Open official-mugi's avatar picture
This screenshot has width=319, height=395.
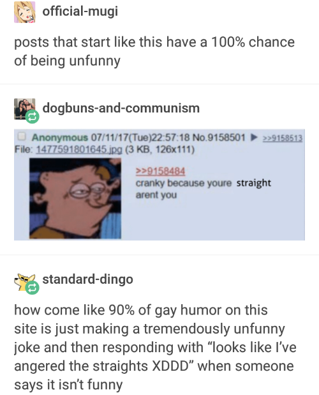(x=24, y=12)
